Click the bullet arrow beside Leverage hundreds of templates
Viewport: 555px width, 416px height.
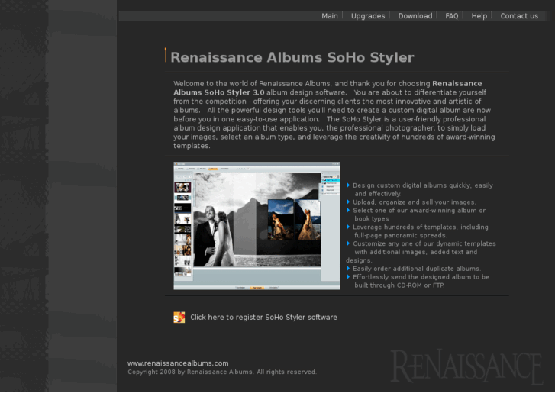pyautogui.click(x=348, y=227)
